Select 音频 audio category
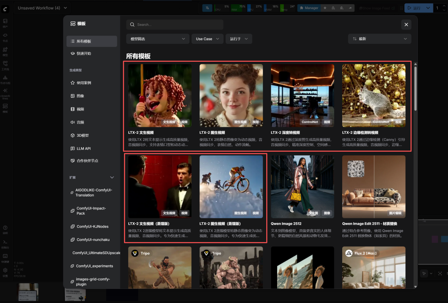The image size is (448, 303). pyautogui.click(x=92, y=122)
